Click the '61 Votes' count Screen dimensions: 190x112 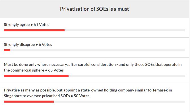[41, 25]
